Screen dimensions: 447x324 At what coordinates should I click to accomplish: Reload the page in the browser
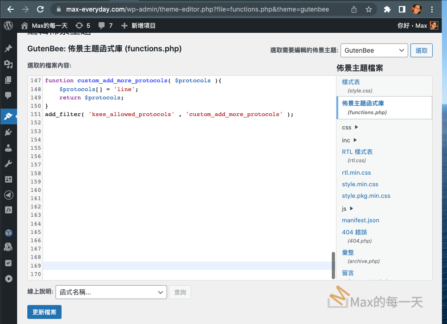(40, 9)
